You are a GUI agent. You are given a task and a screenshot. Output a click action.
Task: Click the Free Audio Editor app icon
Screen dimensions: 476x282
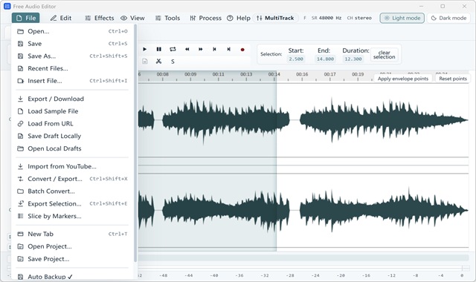click(x=7, y=6)
